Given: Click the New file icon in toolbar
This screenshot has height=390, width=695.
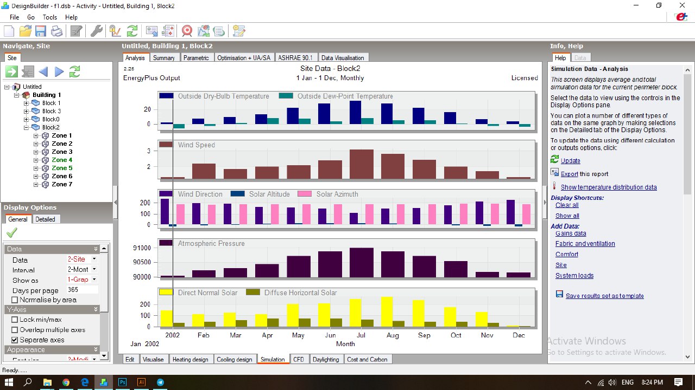Looking at the screenshot, I should pyautogui.click(x=9, y=31).
